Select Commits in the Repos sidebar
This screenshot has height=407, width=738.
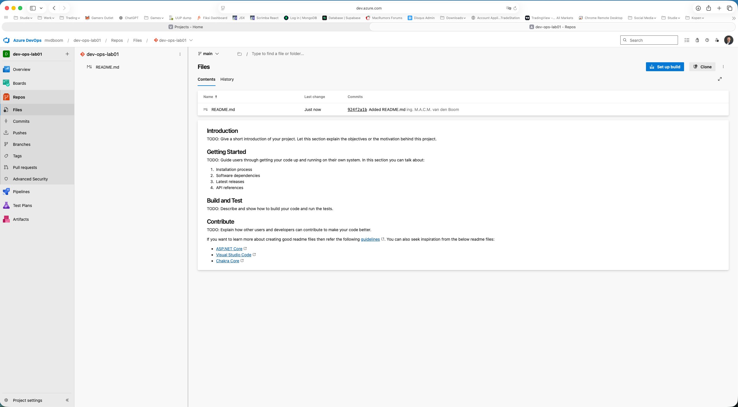pos(22,121)
